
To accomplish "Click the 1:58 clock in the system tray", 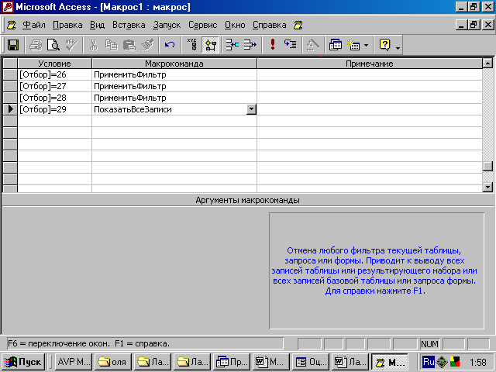I will pyautogui.click(x=477, y=362).
